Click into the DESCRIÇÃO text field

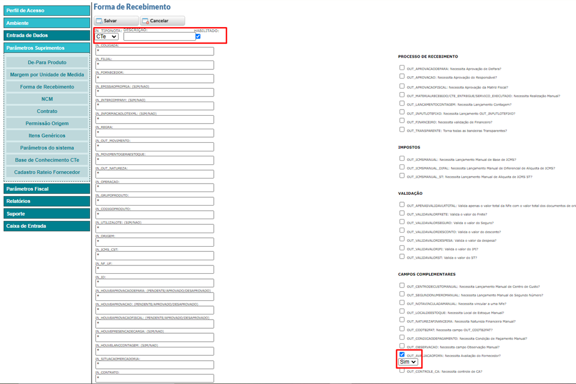point(159,37)
